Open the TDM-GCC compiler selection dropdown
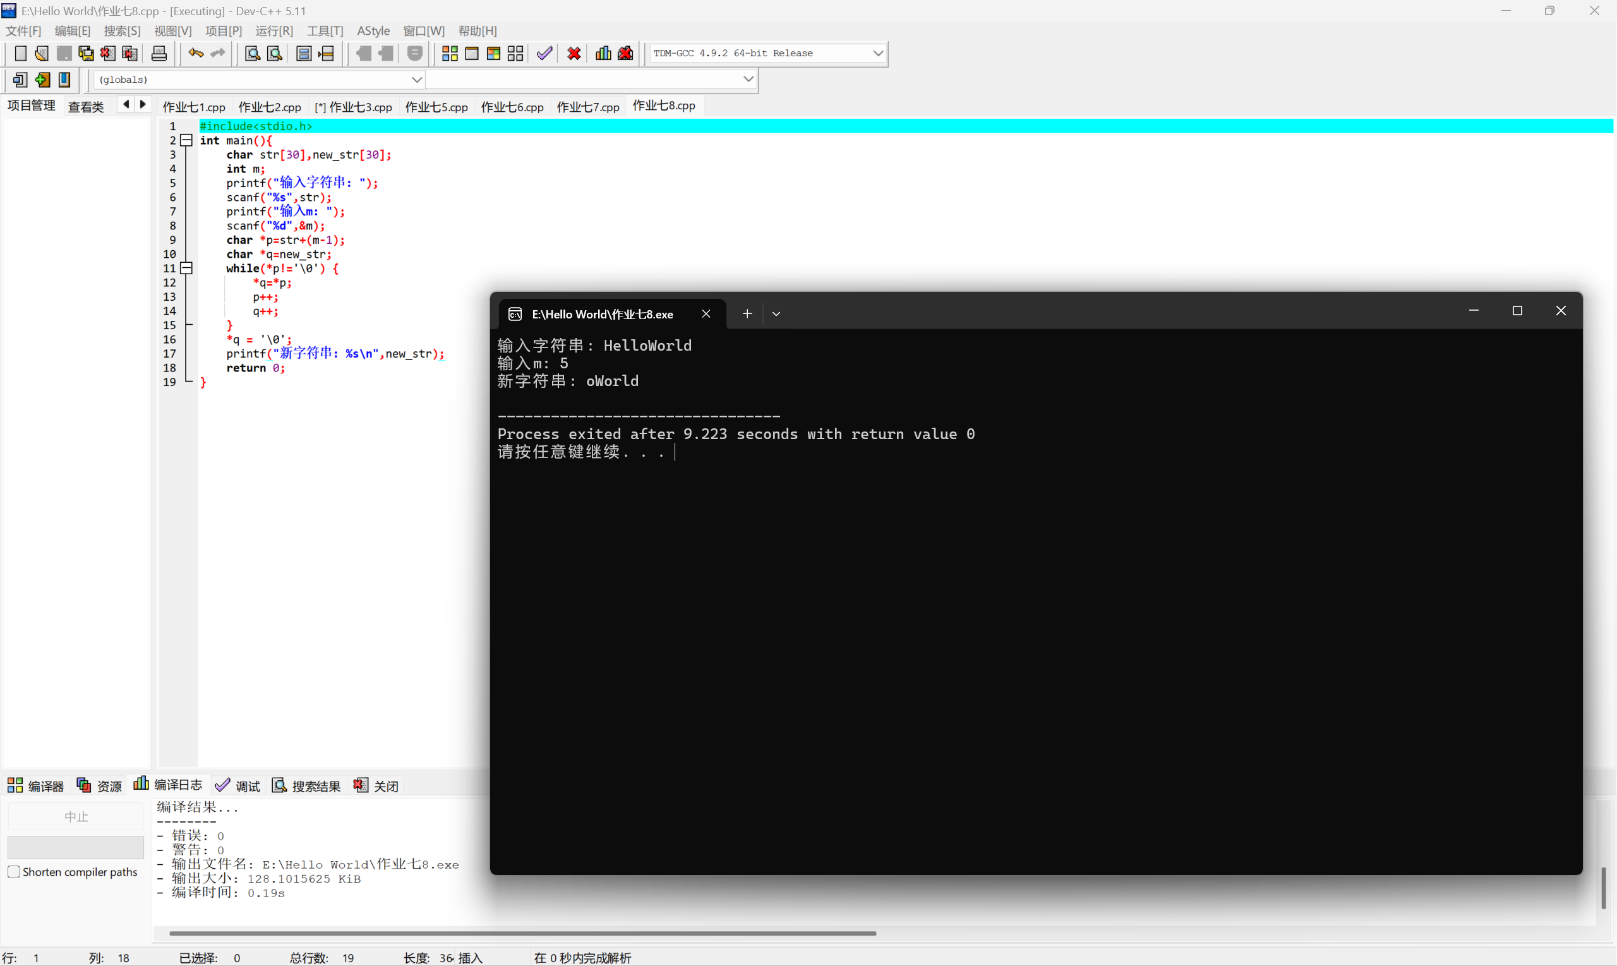Viewport: 1617px width, 966px height. tap(877, 53)
